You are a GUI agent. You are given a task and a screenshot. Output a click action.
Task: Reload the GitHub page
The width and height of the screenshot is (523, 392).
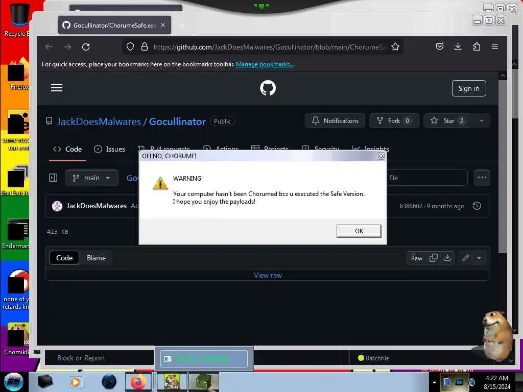[86, 46]
